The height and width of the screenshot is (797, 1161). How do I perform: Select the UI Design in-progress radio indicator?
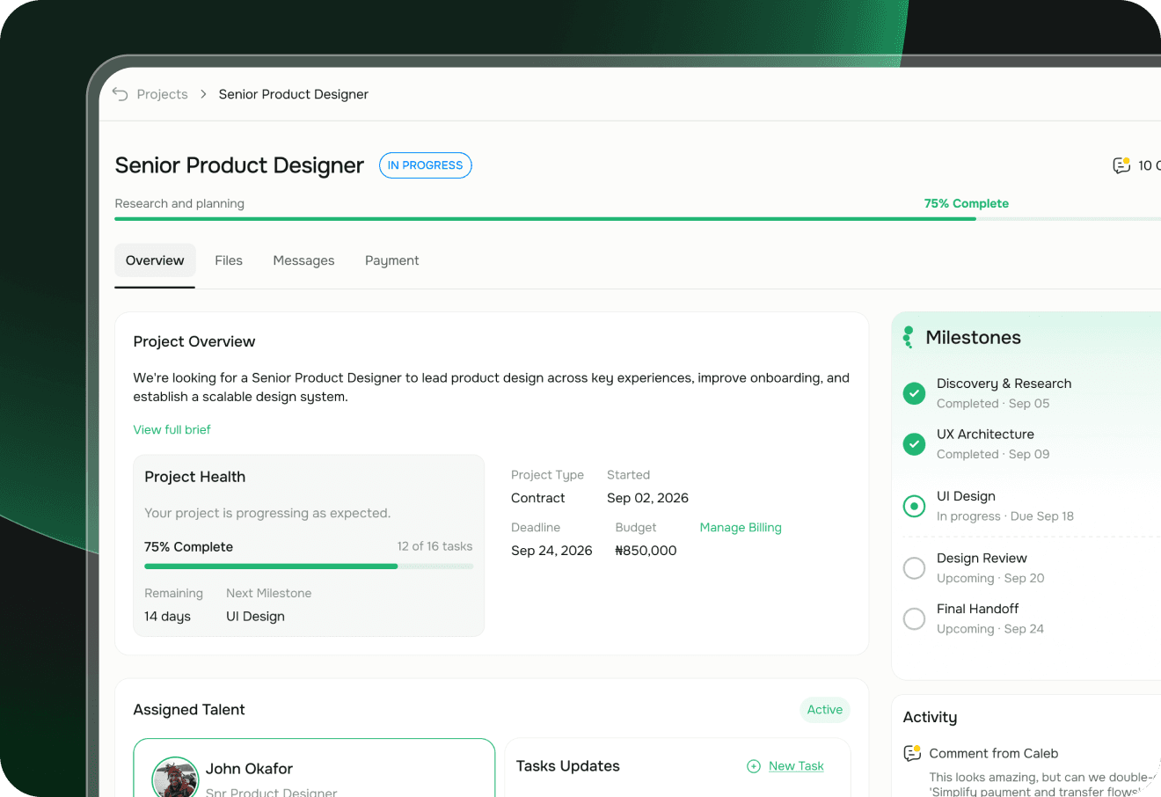[x=914, y=506]
